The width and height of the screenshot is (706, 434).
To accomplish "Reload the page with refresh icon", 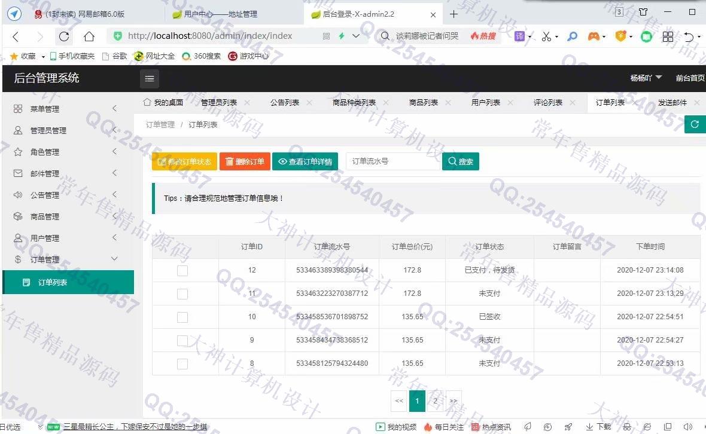I will tap(64, 36).
